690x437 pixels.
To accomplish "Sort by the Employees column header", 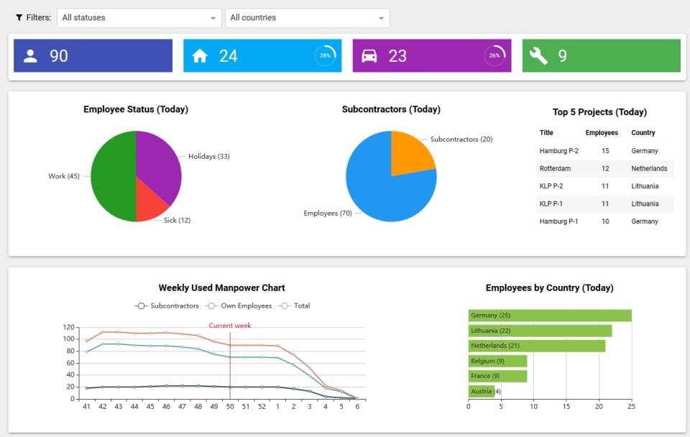I will coord(602,132).
